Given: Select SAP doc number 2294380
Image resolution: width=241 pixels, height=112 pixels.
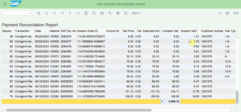Looking at the screenshot, I should 66,52.
